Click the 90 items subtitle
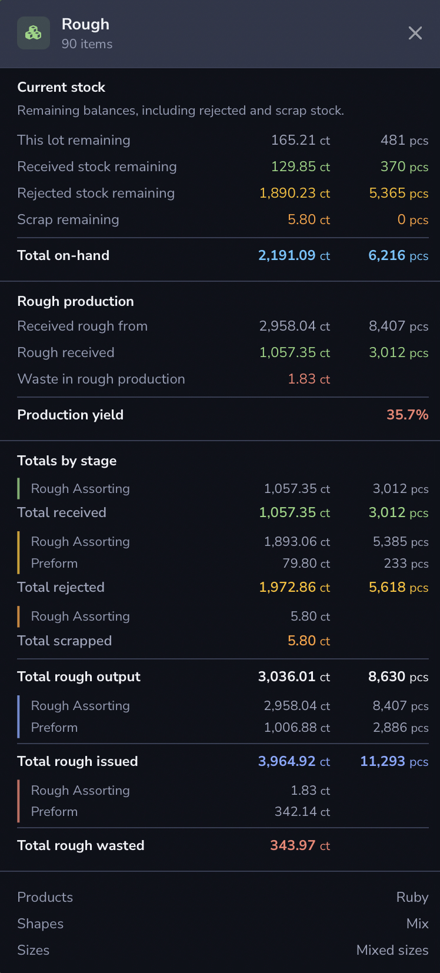 point(87,44)
